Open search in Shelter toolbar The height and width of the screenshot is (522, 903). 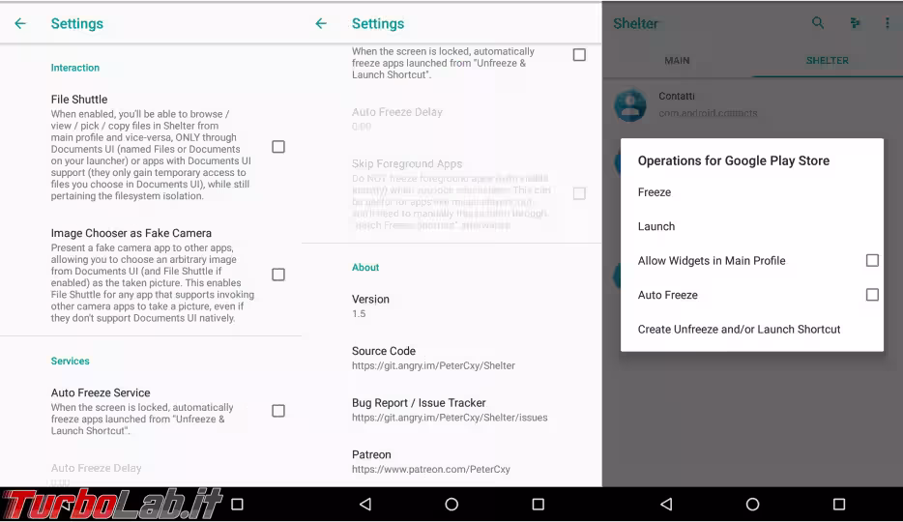[x=817, y=23]
